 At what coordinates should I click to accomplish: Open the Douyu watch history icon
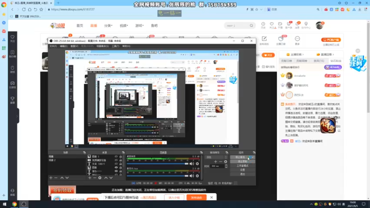click(263, 25)
